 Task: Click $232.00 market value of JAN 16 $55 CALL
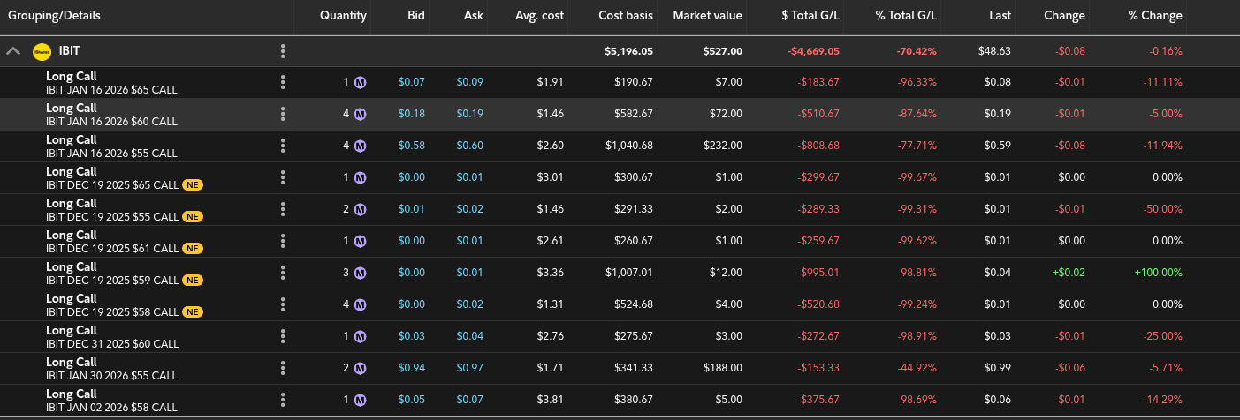coord(723,146)
